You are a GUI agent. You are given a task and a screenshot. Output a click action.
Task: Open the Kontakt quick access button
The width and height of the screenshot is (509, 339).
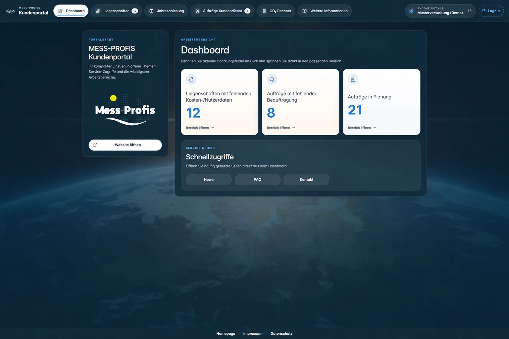click(x=306, y=180)
